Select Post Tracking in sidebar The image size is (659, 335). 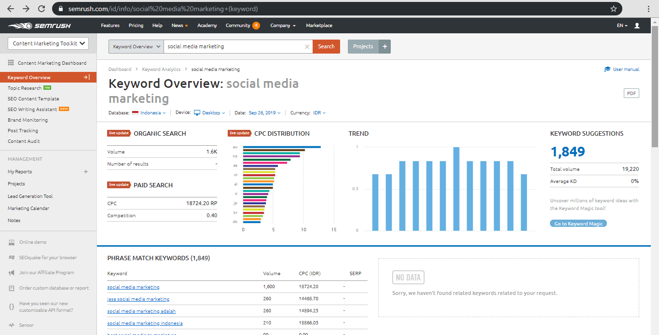(x=23, y=131)
